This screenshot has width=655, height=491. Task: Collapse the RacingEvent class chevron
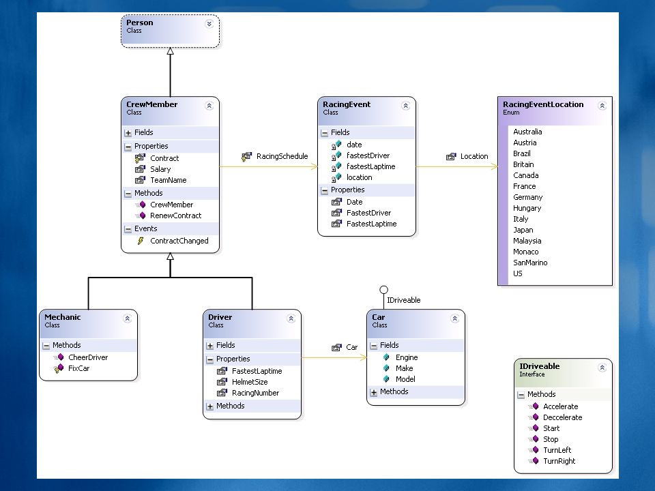[x=405, y=106]
